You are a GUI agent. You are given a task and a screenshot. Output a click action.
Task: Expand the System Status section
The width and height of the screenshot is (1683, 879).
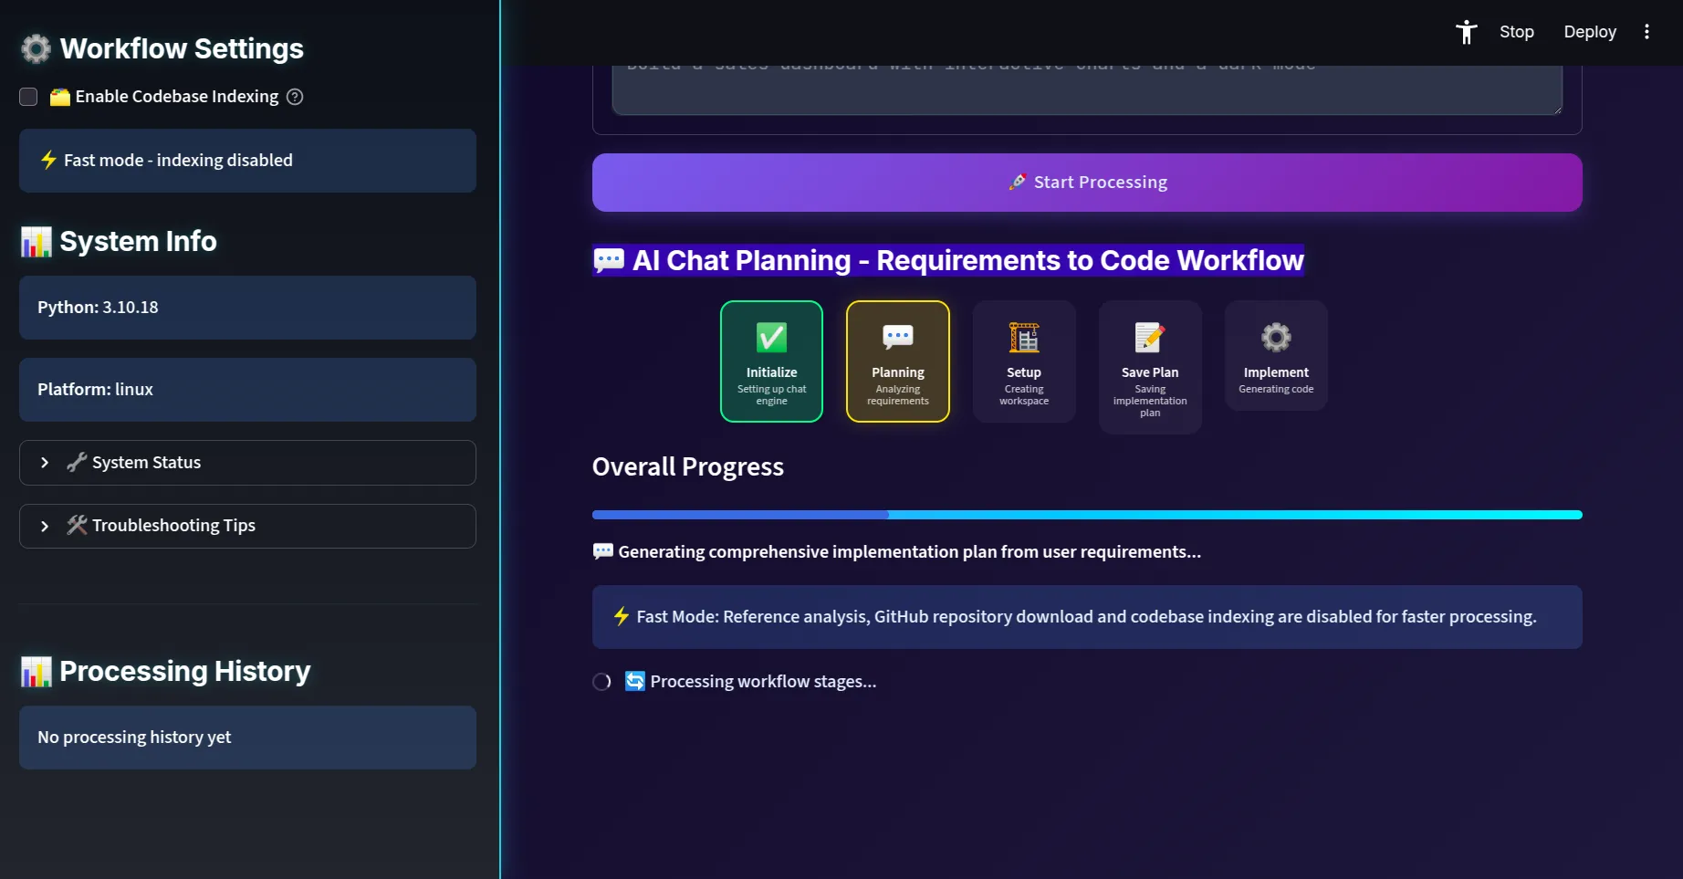point(246,462)
